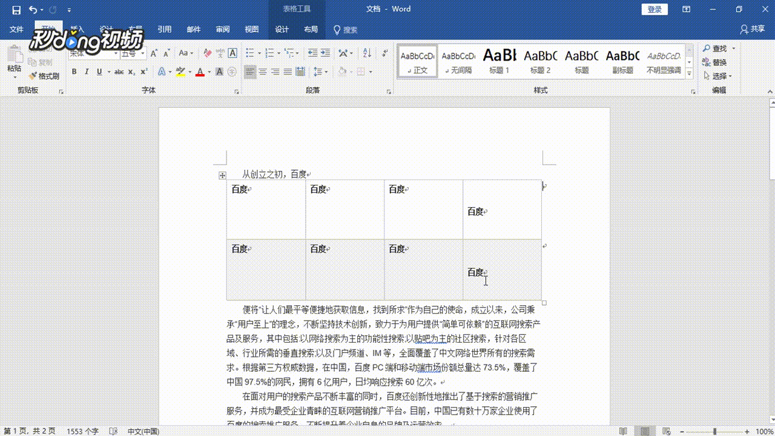Switch to the 布局 (Layout) table tools tab

[x=311, y=29]
